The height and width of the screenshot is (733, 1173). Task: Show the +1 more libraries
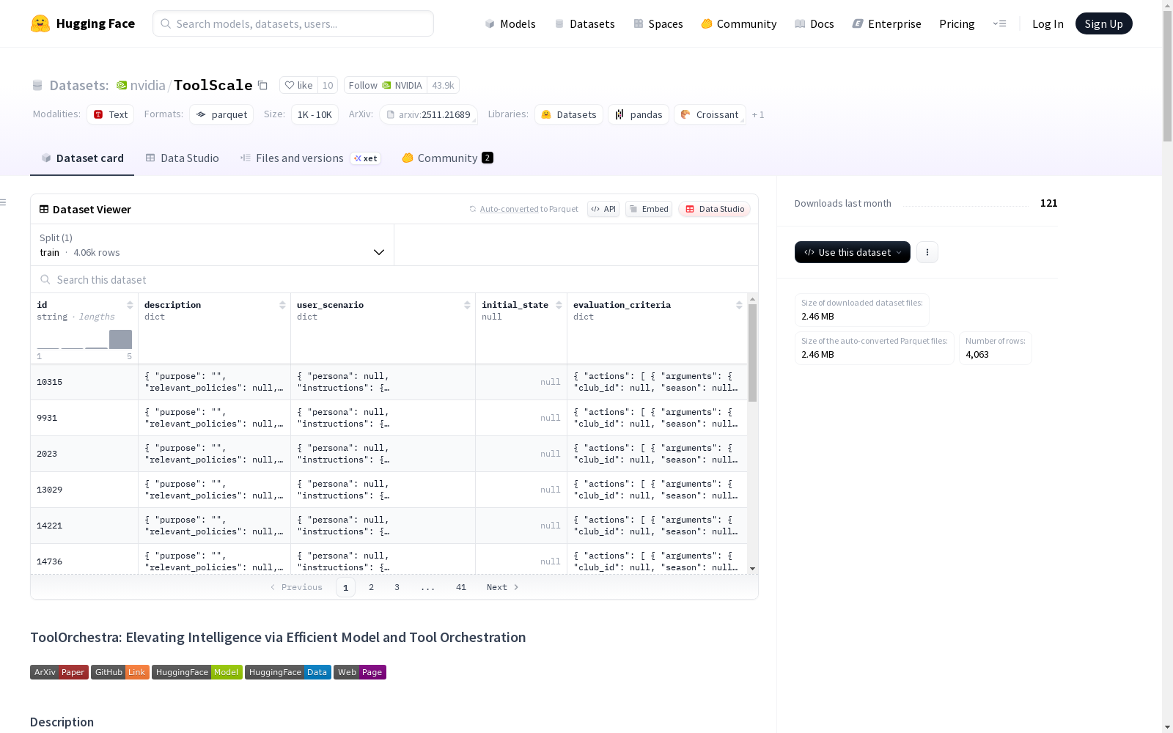758,114
